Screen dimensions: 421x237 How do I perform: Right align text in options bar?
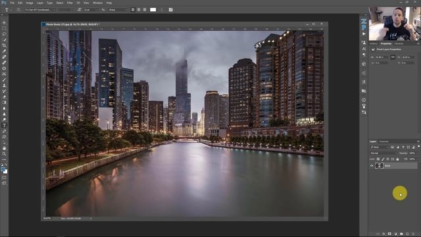pos(145,10)
